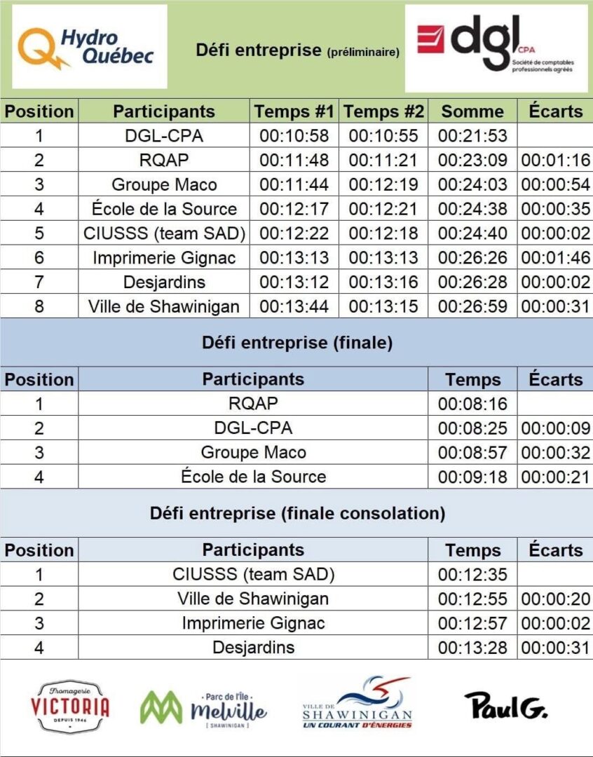The height and width of the screenshot is (757, 593).
Task: Open the Fromagerie Victoria sponsor logo
Action: pos(70,706)
